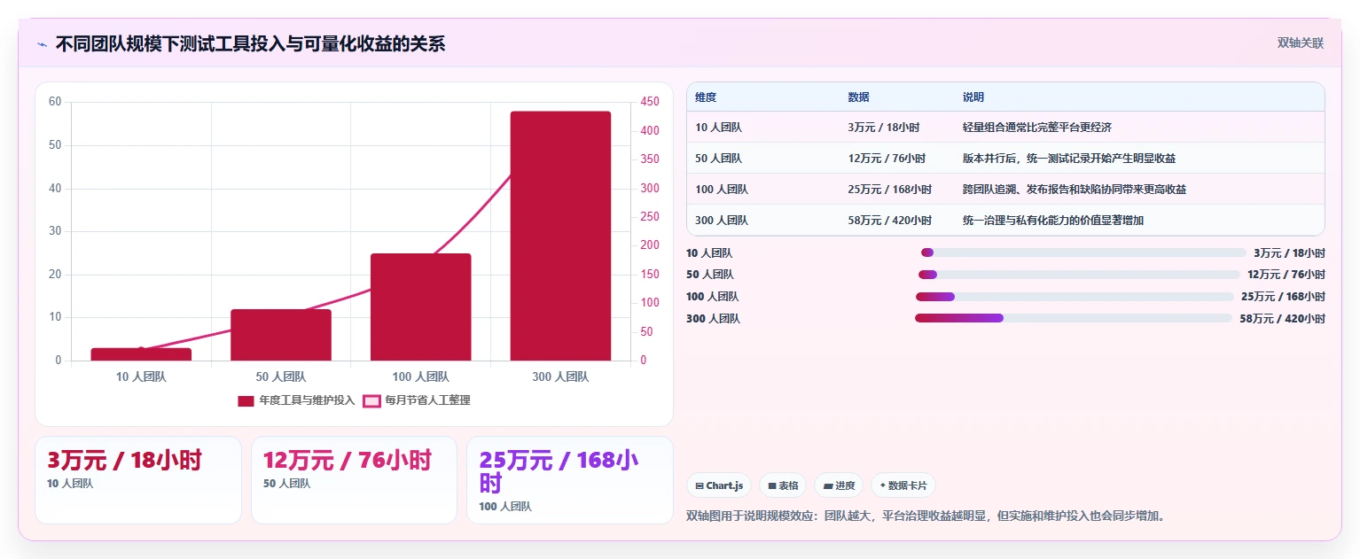Click the chart title 不同团队规模下测试工具投入与可量化收益的关系

click(250, 43)
